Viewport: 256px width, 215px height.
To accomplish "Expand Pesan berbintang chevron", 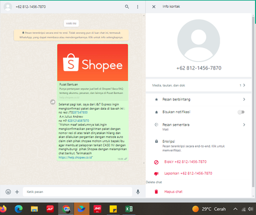I will tap(244, 99).
